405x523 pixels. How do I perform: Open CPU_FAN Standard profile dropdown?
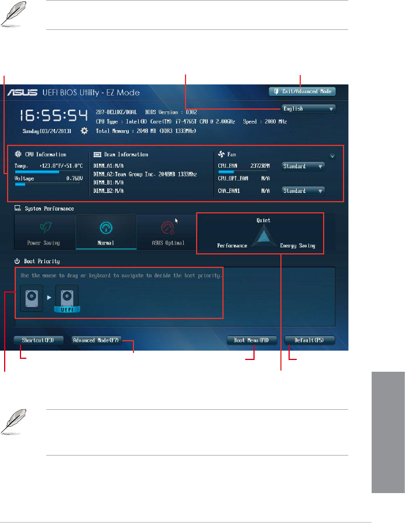click(303, 166)
